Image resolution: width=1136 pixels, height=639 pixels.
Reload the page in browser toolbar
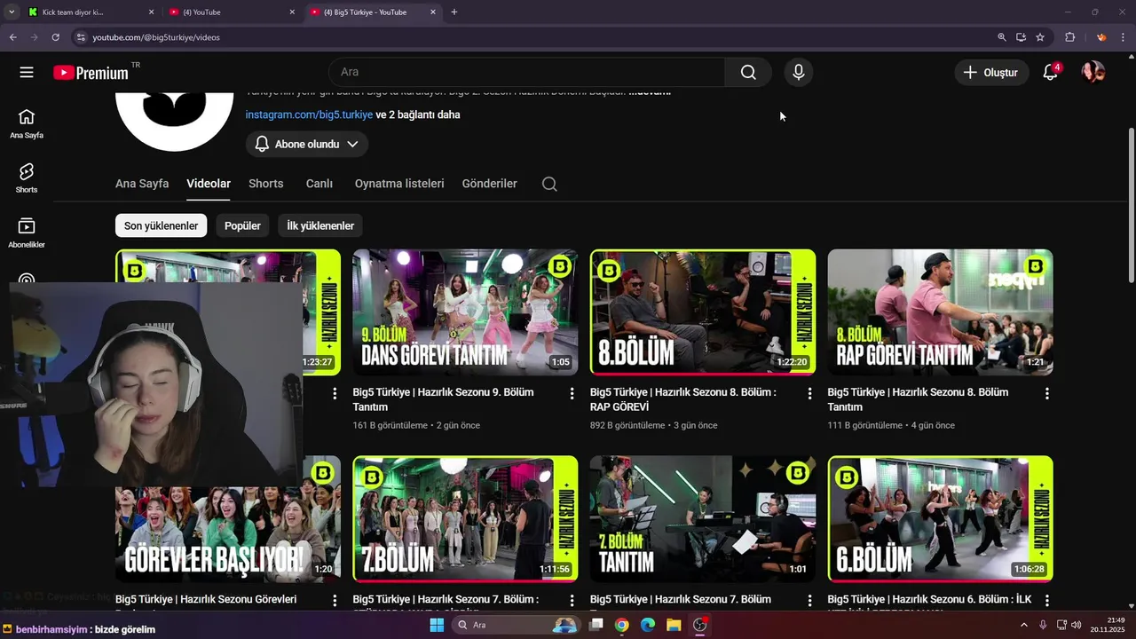point(55,37)
